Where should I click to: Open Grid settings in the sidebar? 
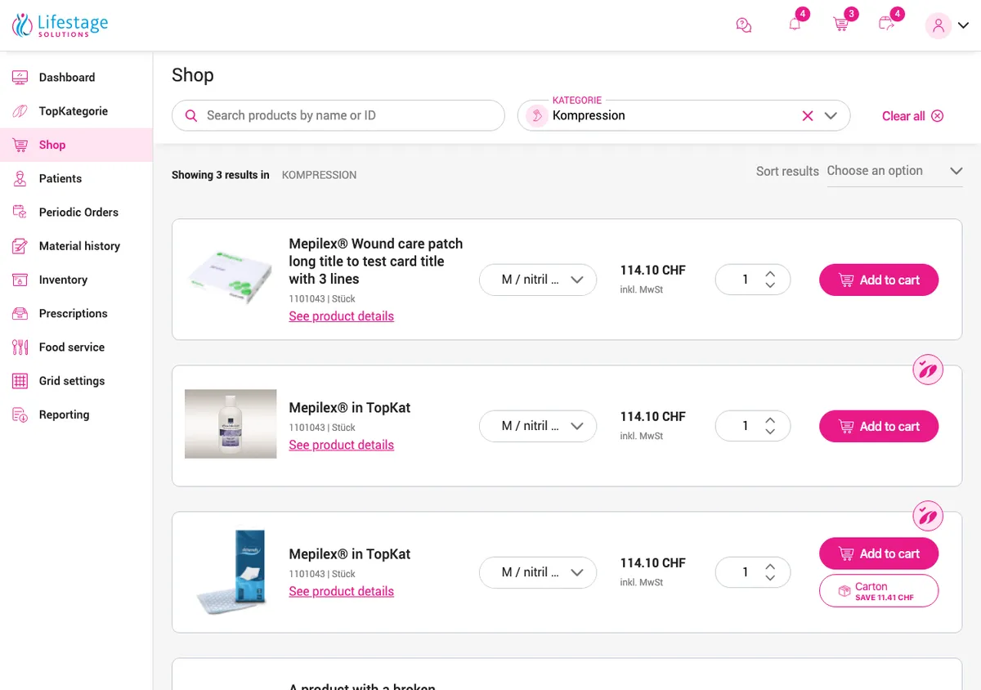(x=76, y=381)
